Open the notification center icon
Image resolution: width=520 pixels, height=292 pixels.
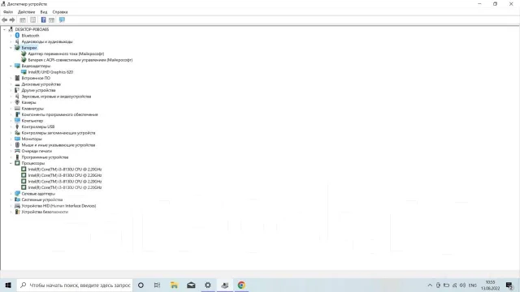(509, 285)
